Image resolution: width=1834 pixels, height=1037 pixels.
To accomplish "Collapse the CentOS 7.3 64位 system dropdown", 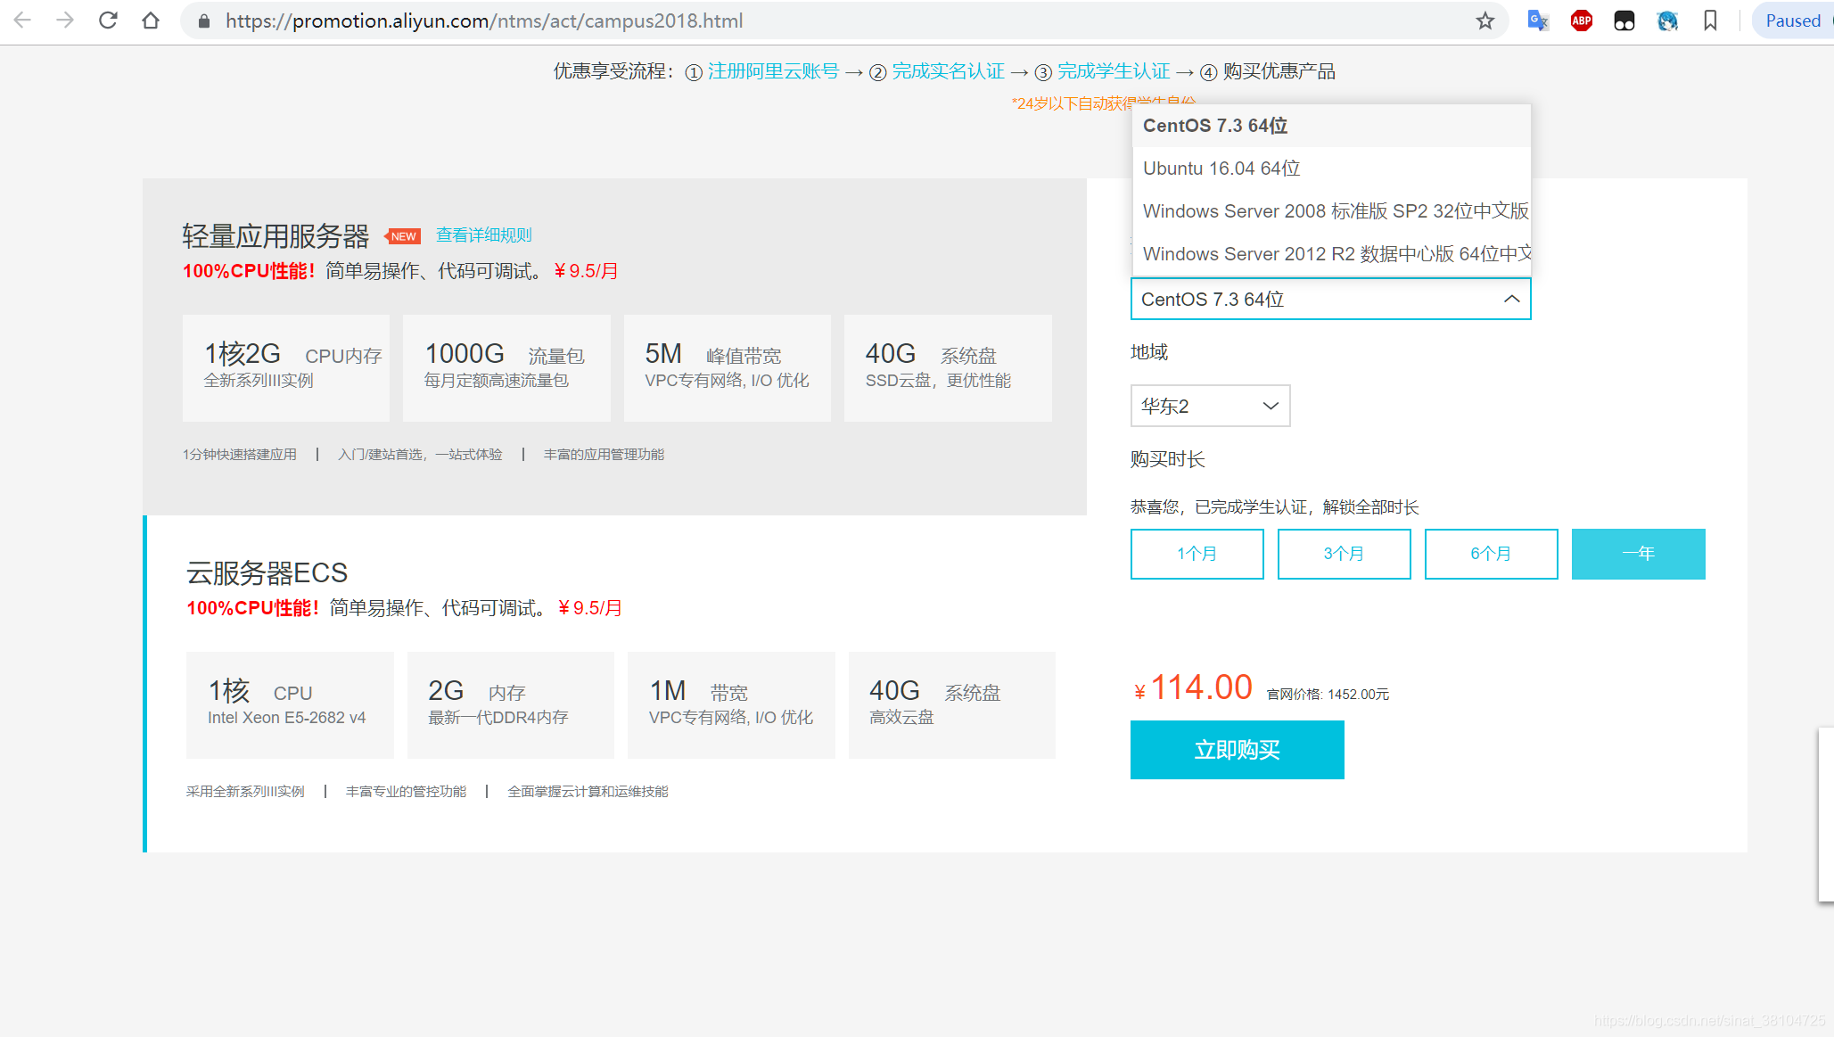I will [1330, 299].
